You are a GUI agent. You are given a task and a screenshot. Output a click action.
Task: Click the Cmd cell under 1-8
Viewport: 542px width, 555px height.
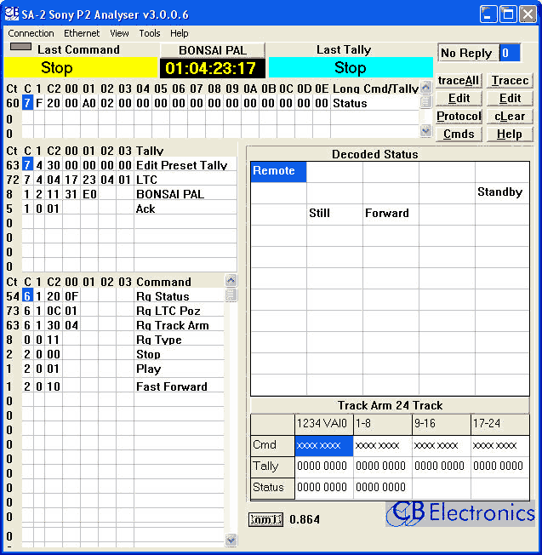click(x=382, y=445)
